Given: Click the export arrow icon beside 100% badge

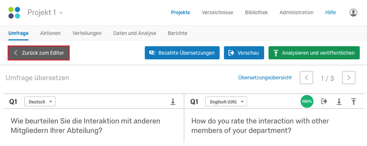Looking at the screenshot, I should (x=324, y=101).
